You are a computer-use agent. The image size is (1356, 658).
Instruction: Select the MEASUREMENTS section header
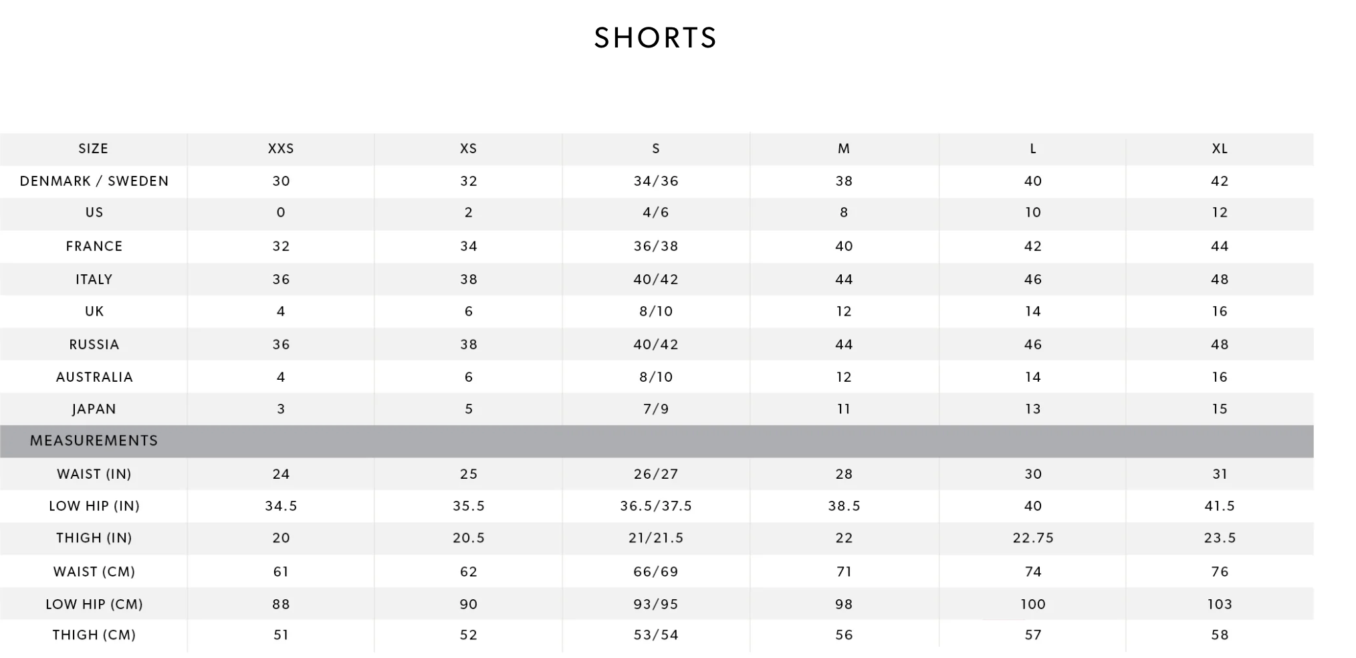(94, 441)
